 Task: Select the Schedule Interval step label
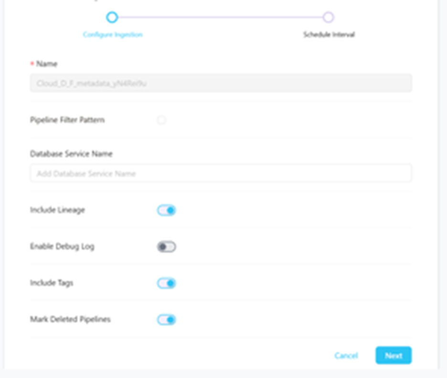(329, 35)
